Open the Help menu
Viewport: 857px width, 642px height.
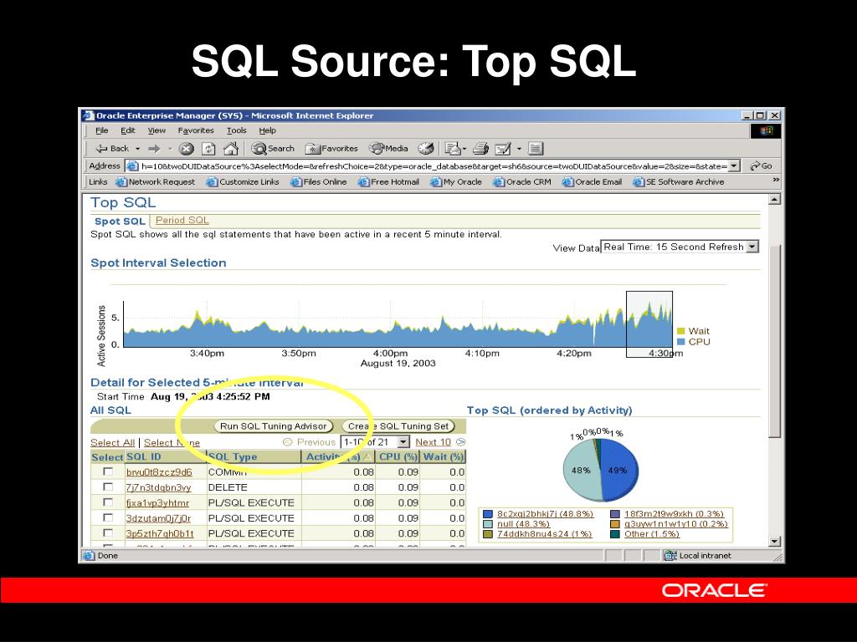click(267, 130)
